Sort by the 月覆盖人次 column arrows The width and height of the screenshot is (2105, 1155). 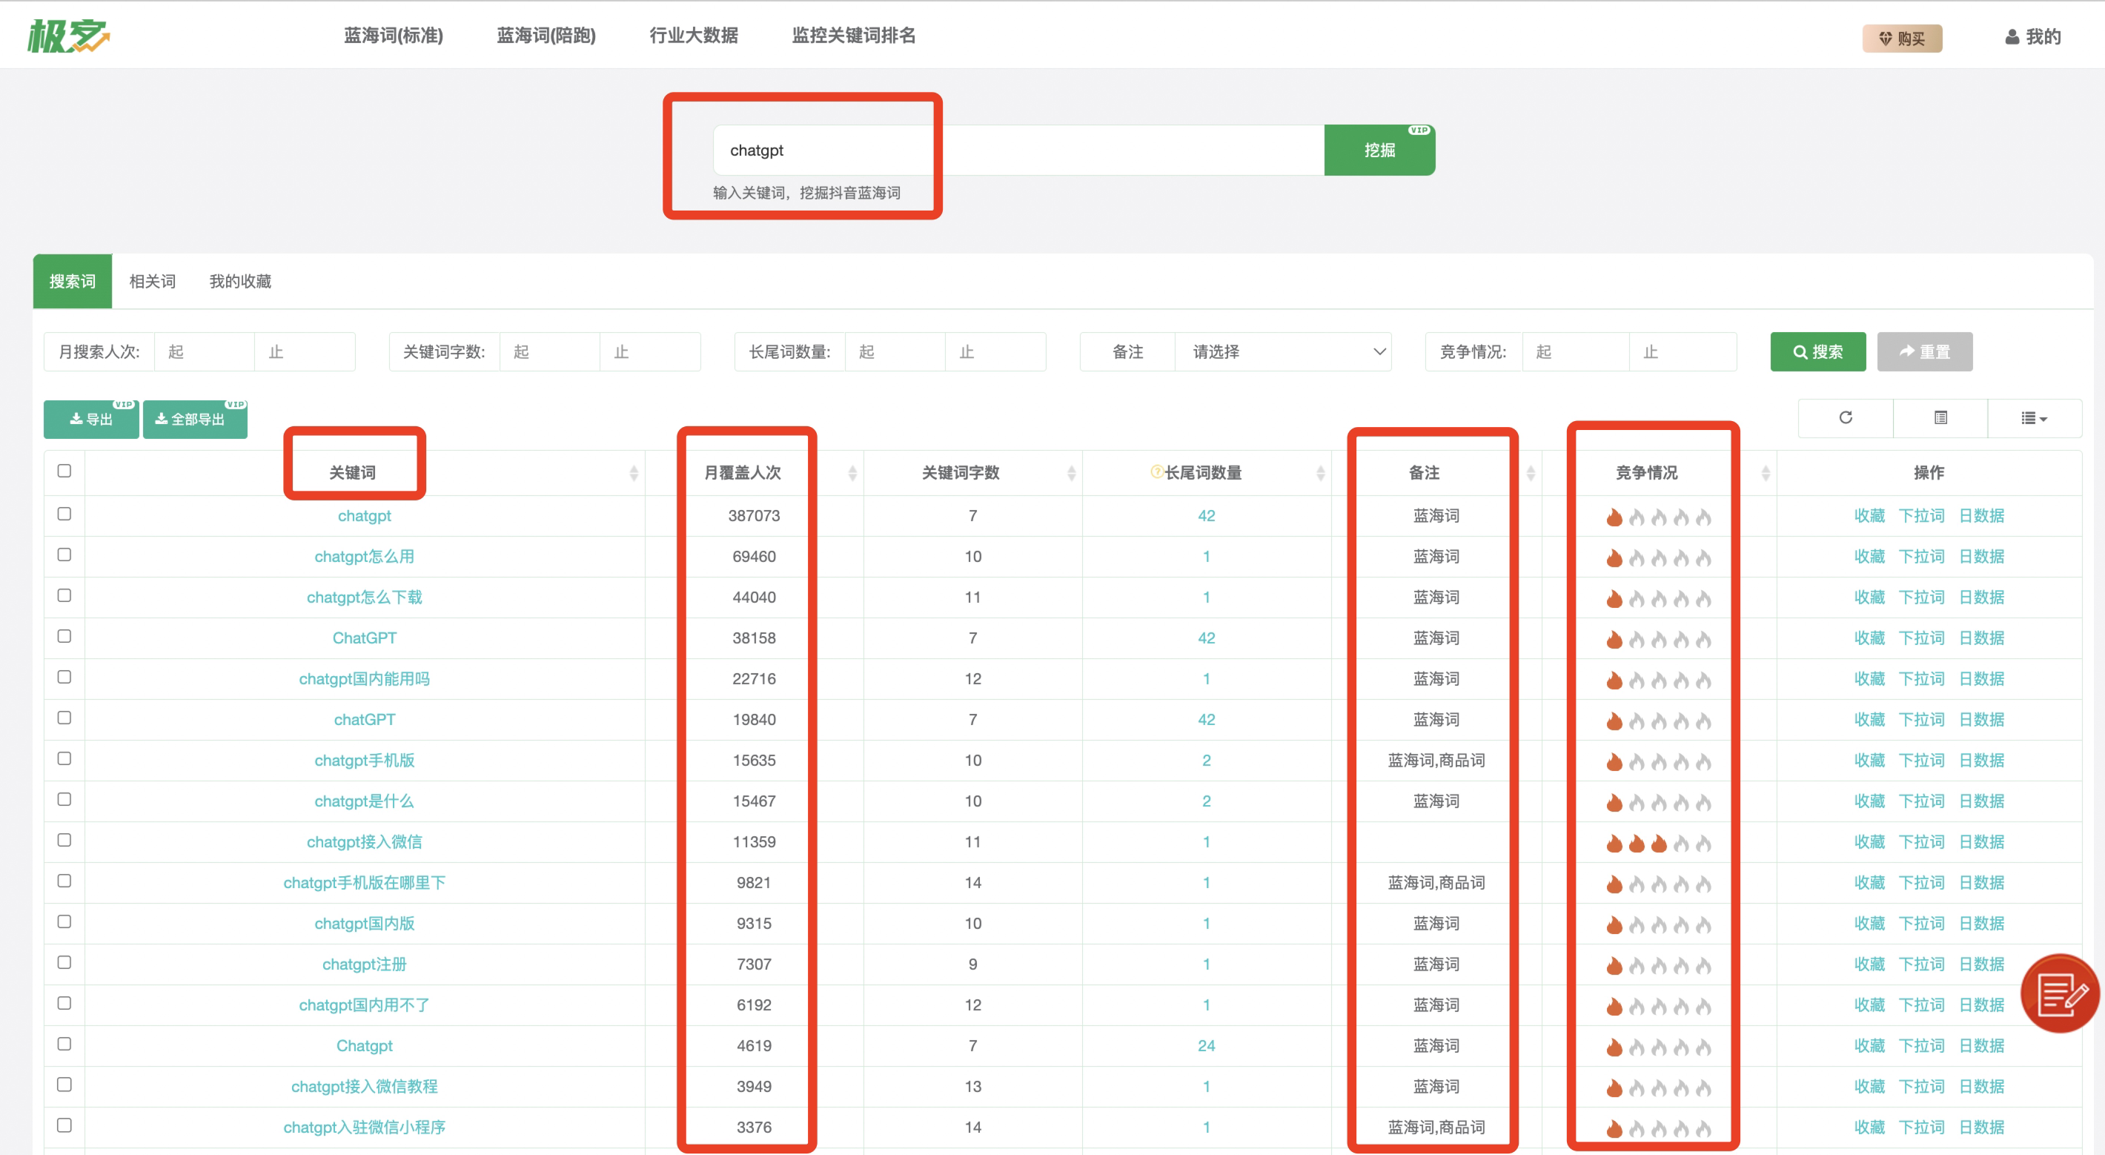pos(852,472)
